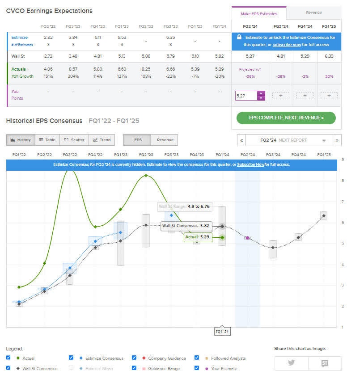Add an EPS estimate for FQ3 '24
Viewport: 347px width, 371px height.
pos(281,96)
